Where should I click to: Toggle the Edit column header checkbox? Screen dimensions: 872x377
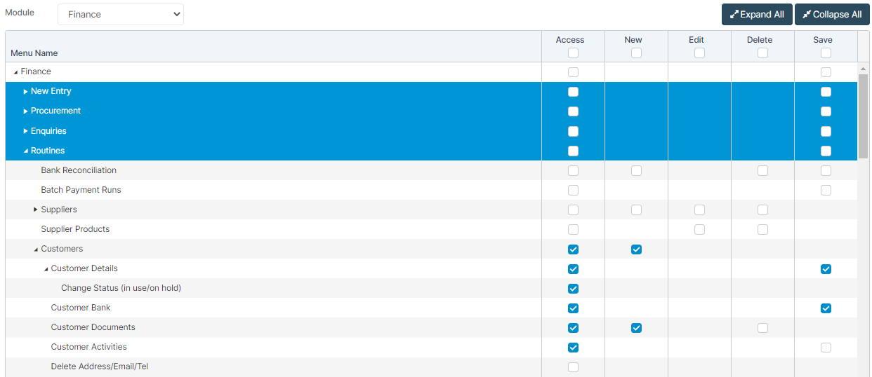699,53
